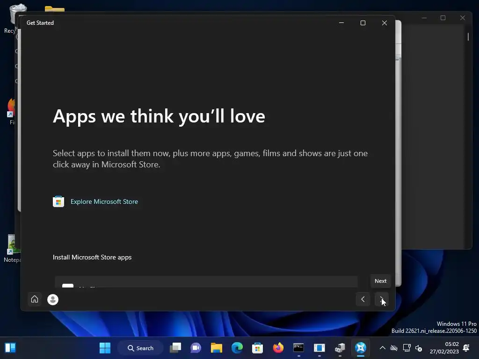Select the Firefox desktop shortcut
The image size is (479, 359).
coord(12,111)
